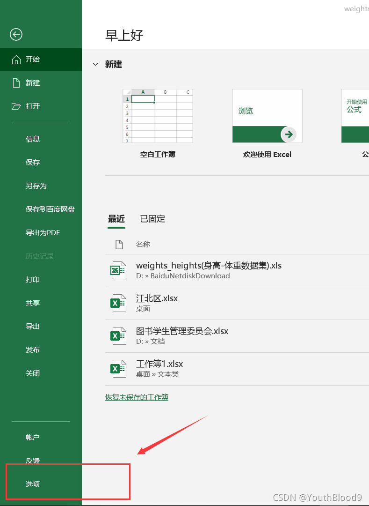Select the 开始 menu item

tap(41, 60)
